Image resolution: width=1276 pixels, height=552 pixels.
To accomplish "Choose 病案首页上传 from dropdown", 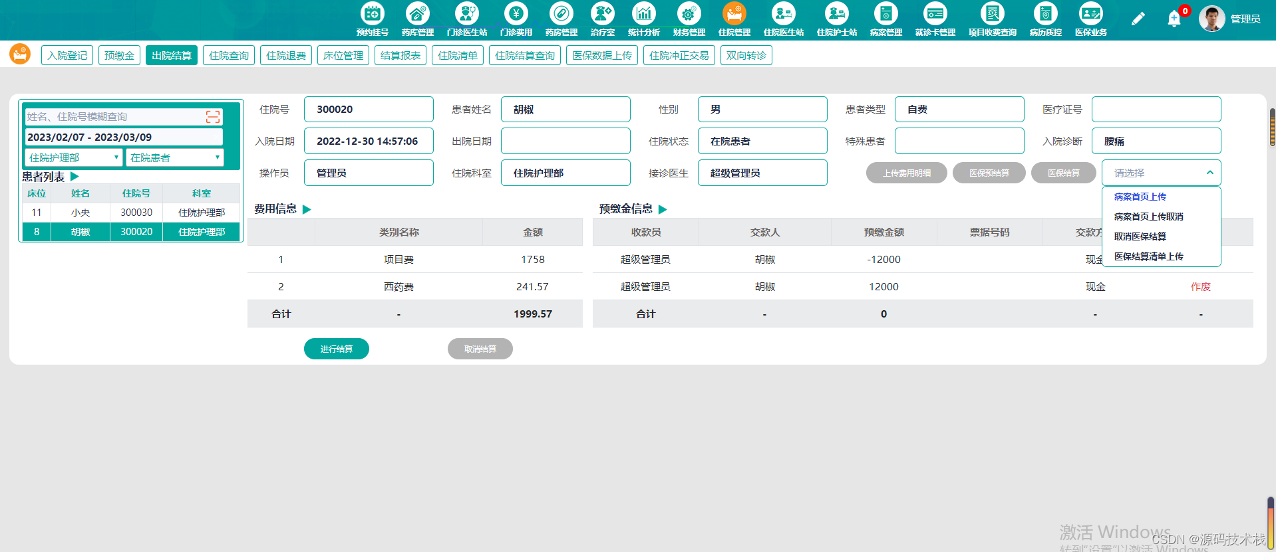I will pyautogui.click(x=1140, y=197).
